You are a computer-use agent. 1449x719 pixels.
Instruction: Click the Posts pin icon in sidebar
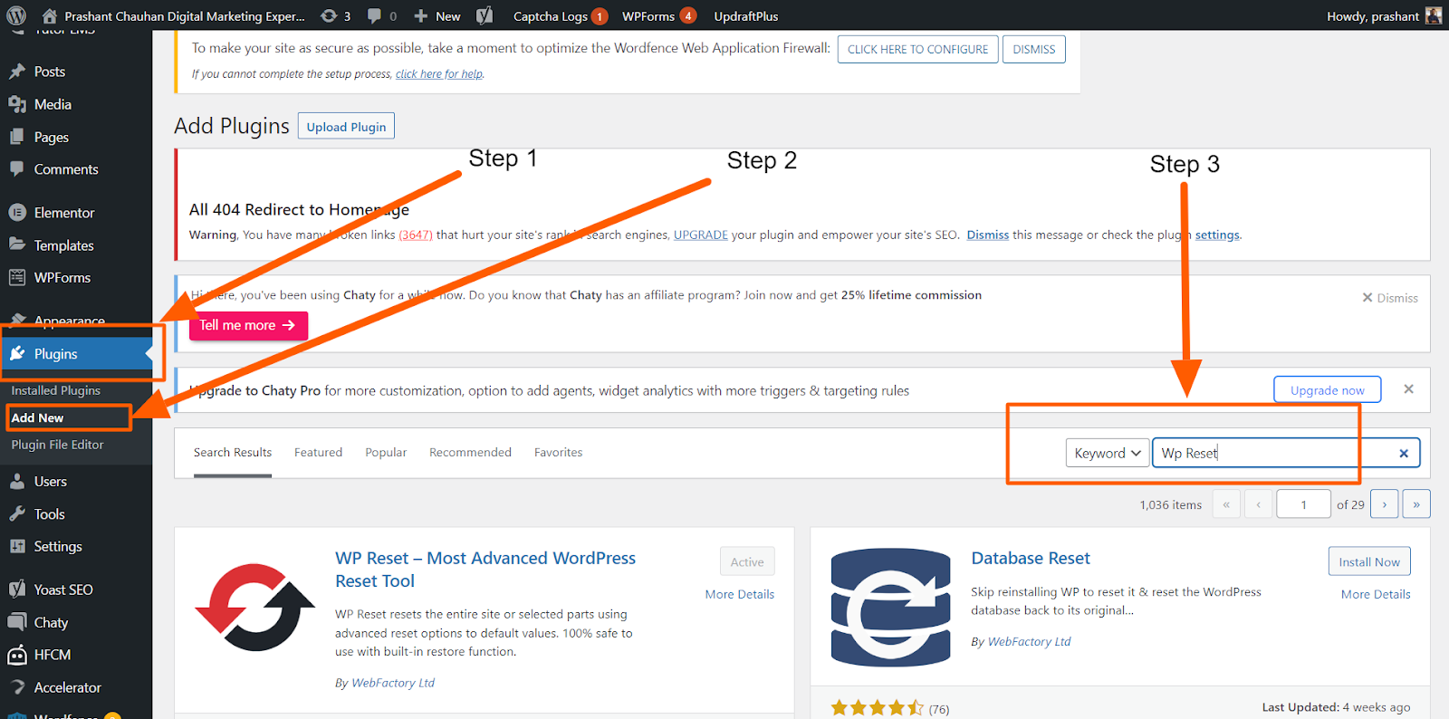click(x=17, y=72)
